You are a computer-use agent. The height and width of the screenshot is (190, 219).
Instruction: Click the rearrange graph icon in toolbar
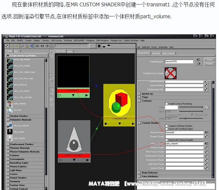click(27, 46)
